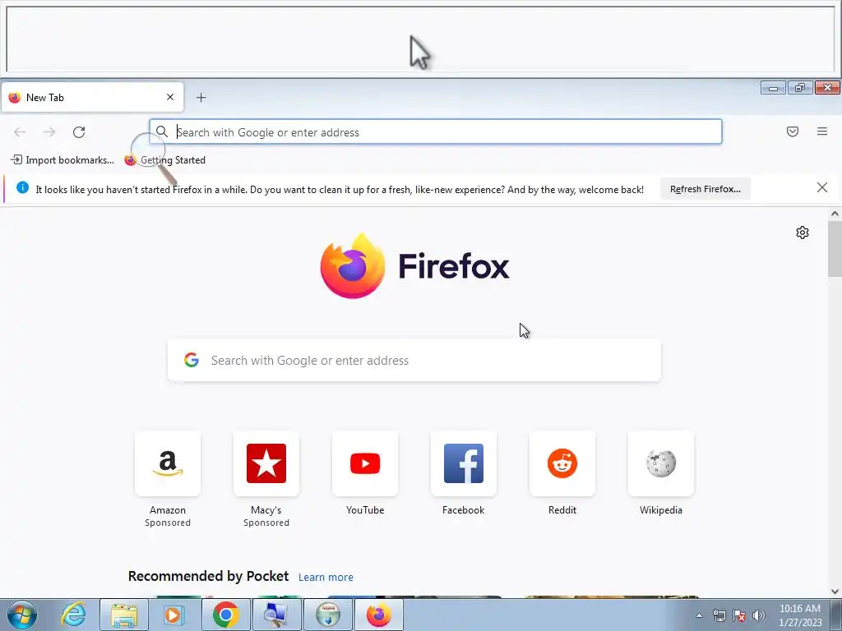Click the Refresh Firefox button
The height and width of the screenshot is (631, 842).
[x=705, y=189]
